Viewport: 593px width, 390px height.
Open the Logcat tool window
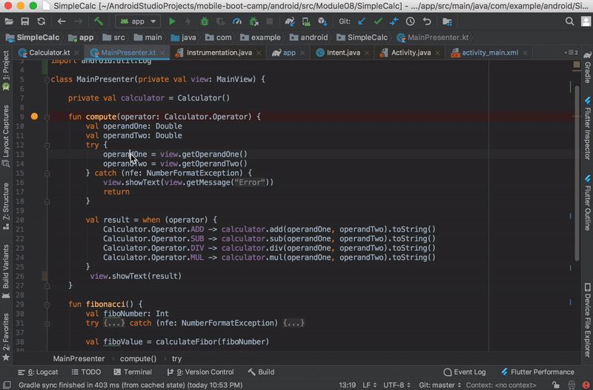click(x=38, y=372)
